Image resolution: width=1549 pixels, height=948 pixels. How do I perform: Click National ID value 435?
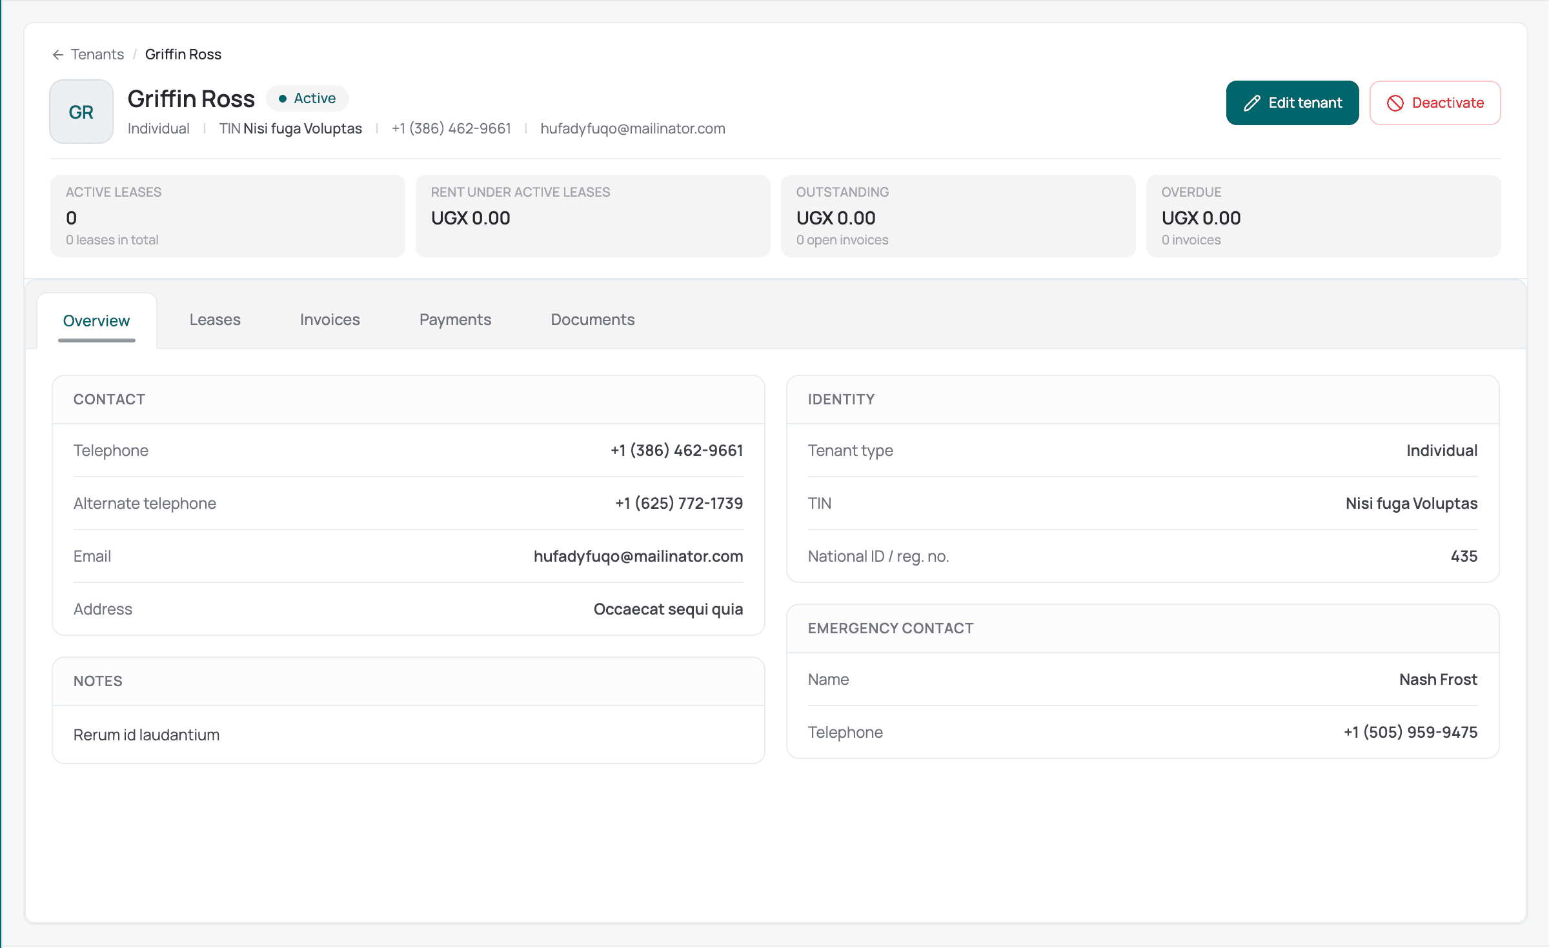(x=1464, y=556)
